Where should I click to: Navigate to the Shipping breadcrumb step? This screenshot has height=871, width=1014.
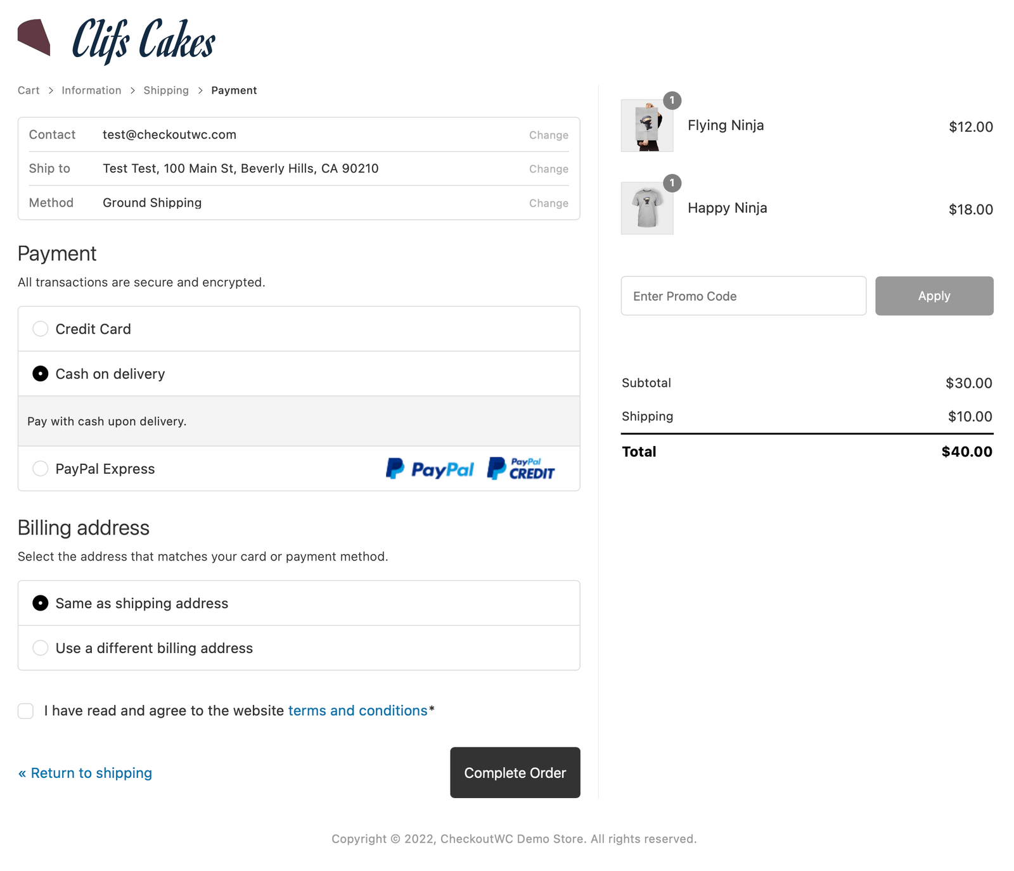click(166, 91)
